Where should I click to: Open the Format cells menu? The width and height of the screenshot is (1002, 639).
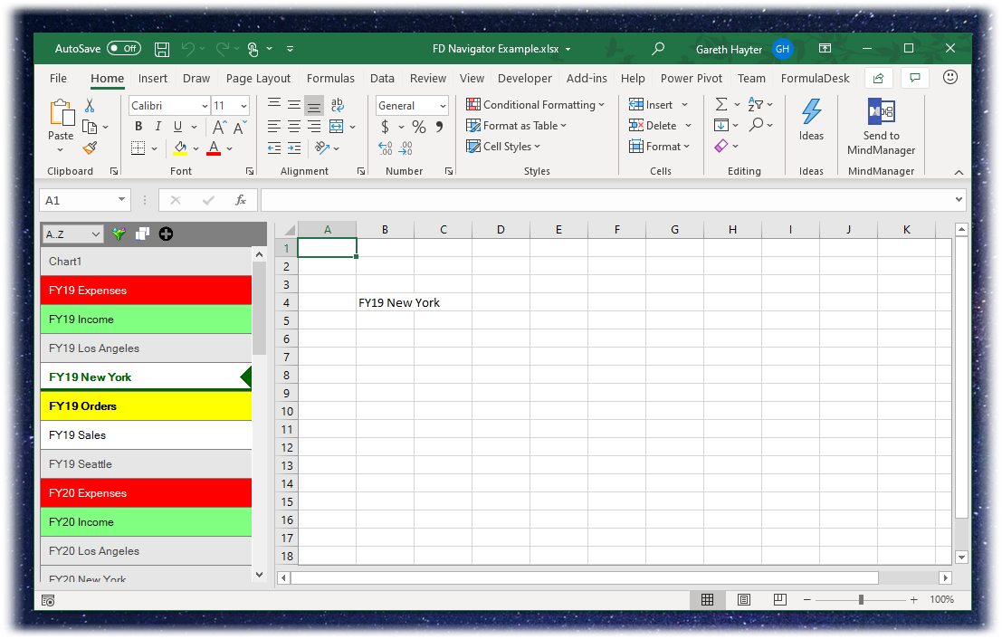pyautogui.click(x=659, y=147)
